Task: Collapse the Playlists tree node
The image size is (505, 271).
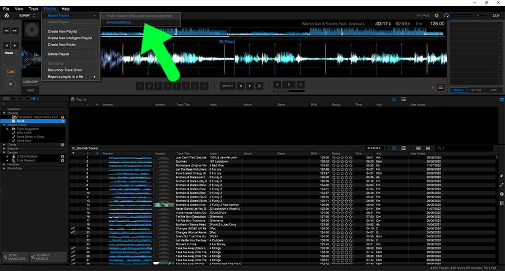Action: click(x=4, y=113)
